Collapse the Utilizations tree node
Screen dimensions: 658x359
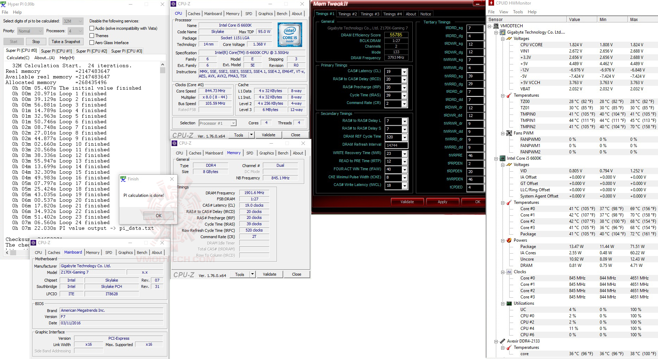tap(503, 304)
